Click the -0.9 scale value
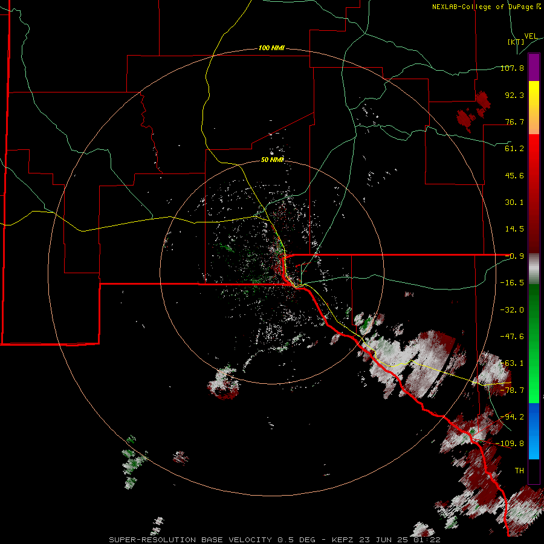This screenshot has width=544, height=544. pos(514,256)
